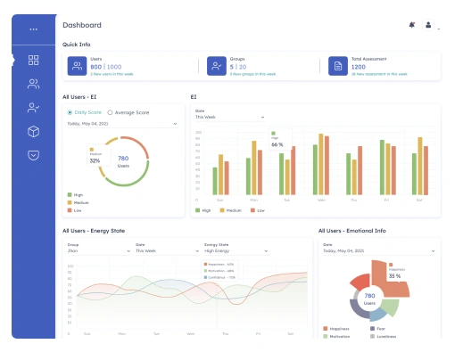Open the High Energy state dropdown
Image resolution: width=463 pixels, height=352 pixels.
point(236,251)
